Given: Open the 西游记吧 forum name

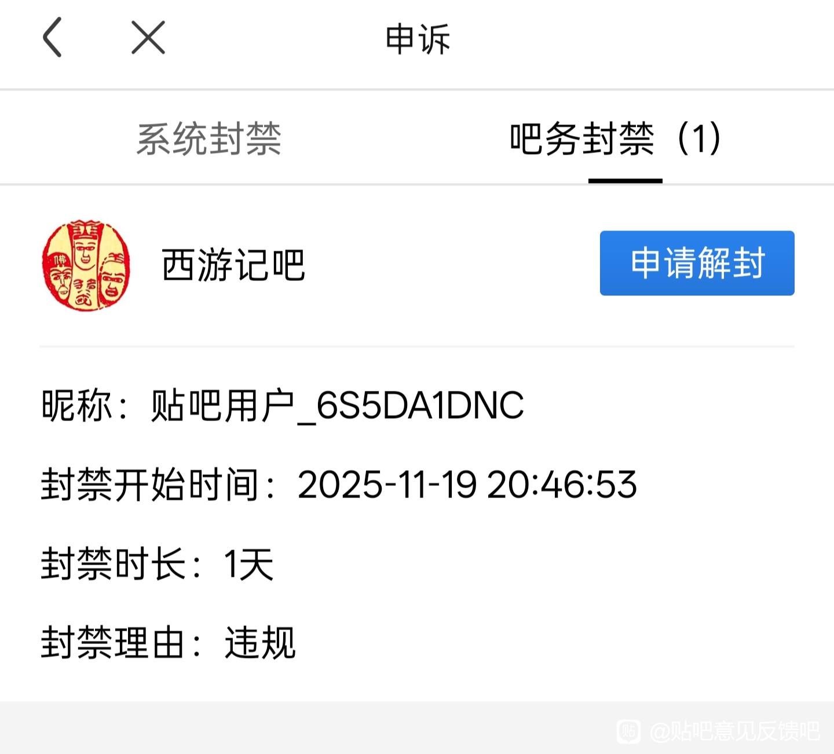Looking at the screenshot, I should (233, 265).
